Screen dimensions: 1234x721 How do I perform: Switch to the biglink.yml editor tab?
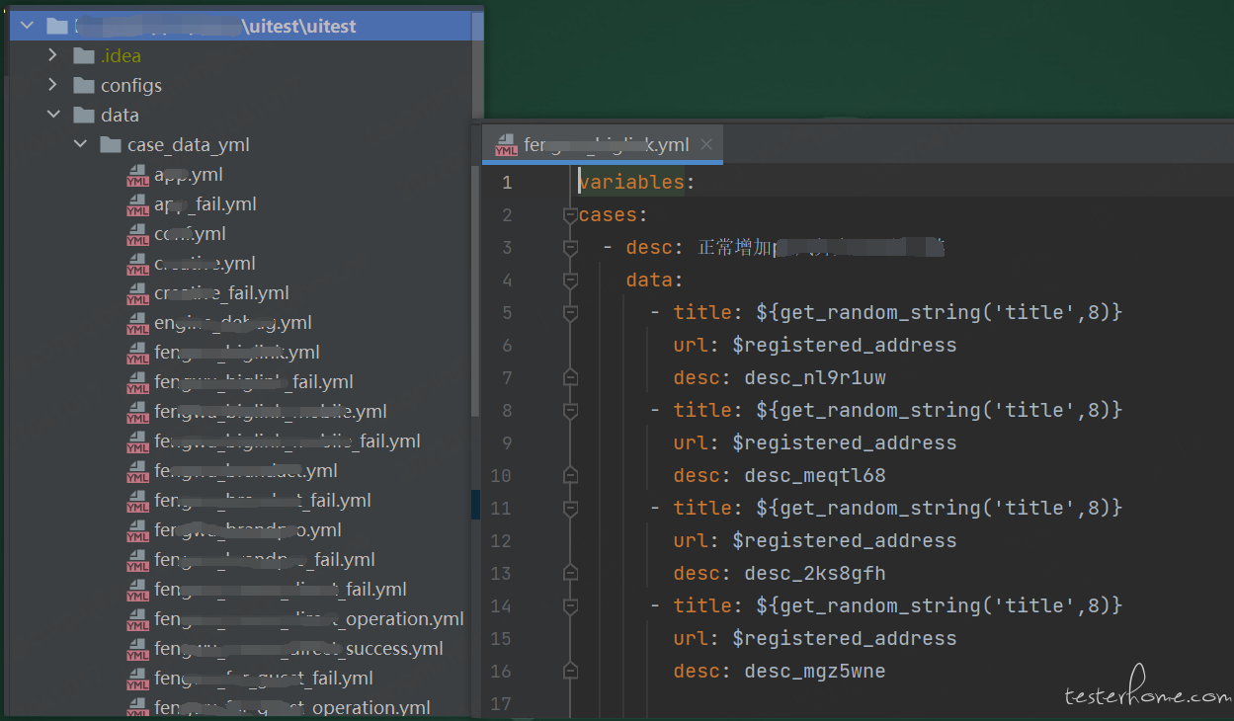click(605, 145)
